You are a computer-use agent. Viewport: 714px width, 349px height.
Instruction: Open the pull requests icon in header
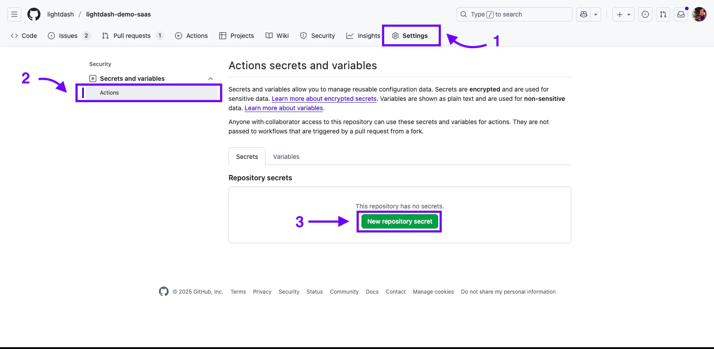663,14
